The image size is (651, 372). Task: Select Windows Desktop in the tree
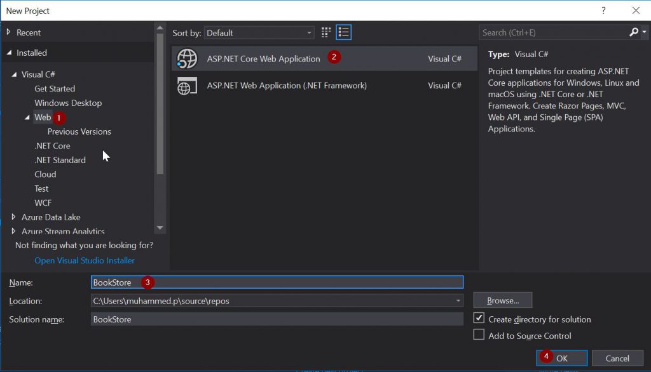pos(68,103)
